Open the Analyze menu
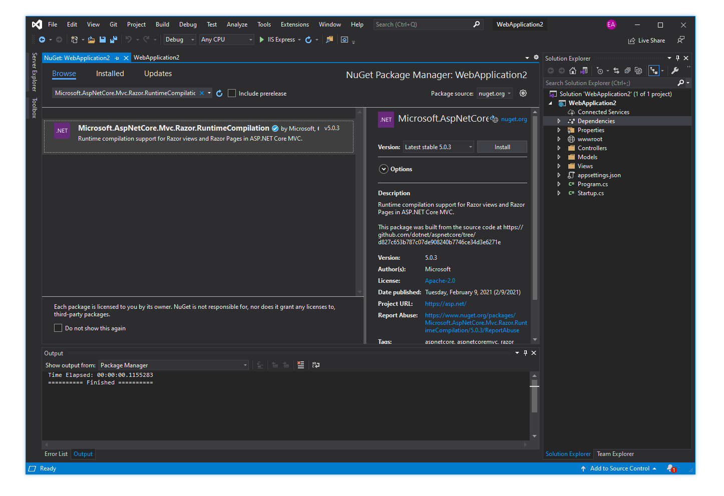The width and height of the screenshot is (724, 496). click(x=237, y=25)
